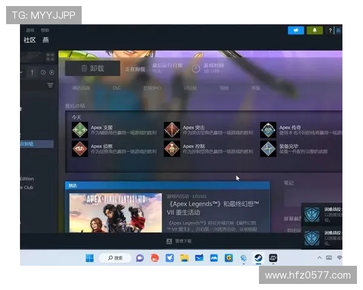Click the 'Apex 突击' achievement title
363x290 pixels.
coord(194,127)
